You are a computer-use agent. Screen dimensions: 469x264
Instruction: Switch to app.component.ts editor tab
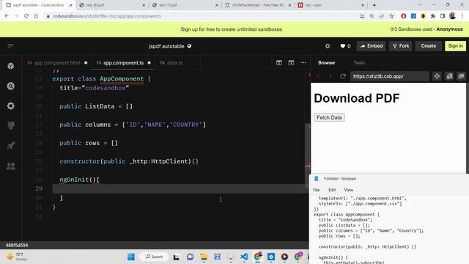[123, 63]
